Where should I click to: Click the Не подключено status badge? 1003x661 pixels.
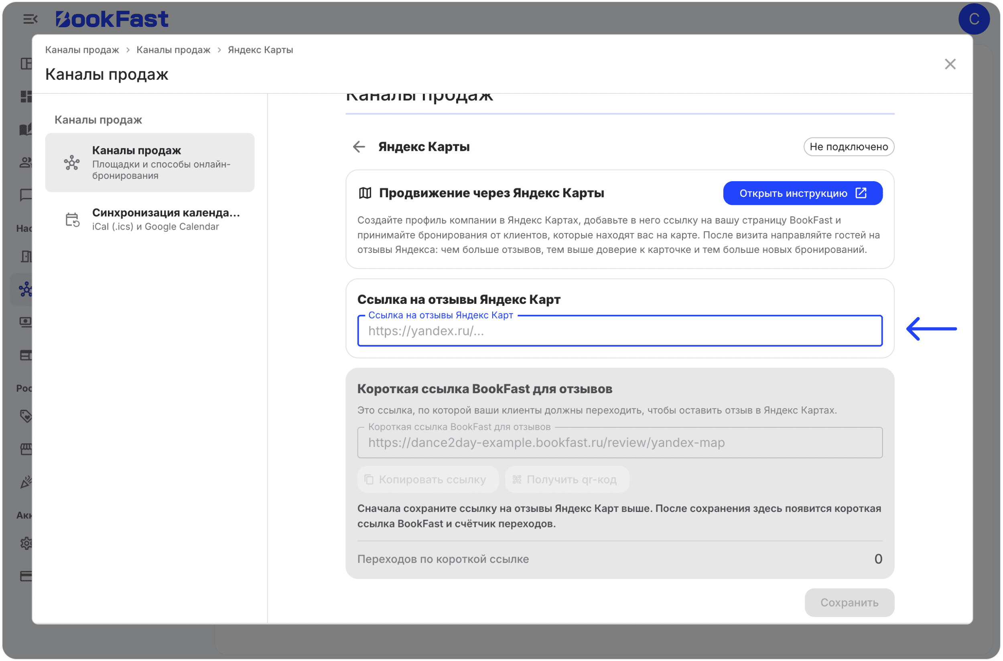(849, 147)
